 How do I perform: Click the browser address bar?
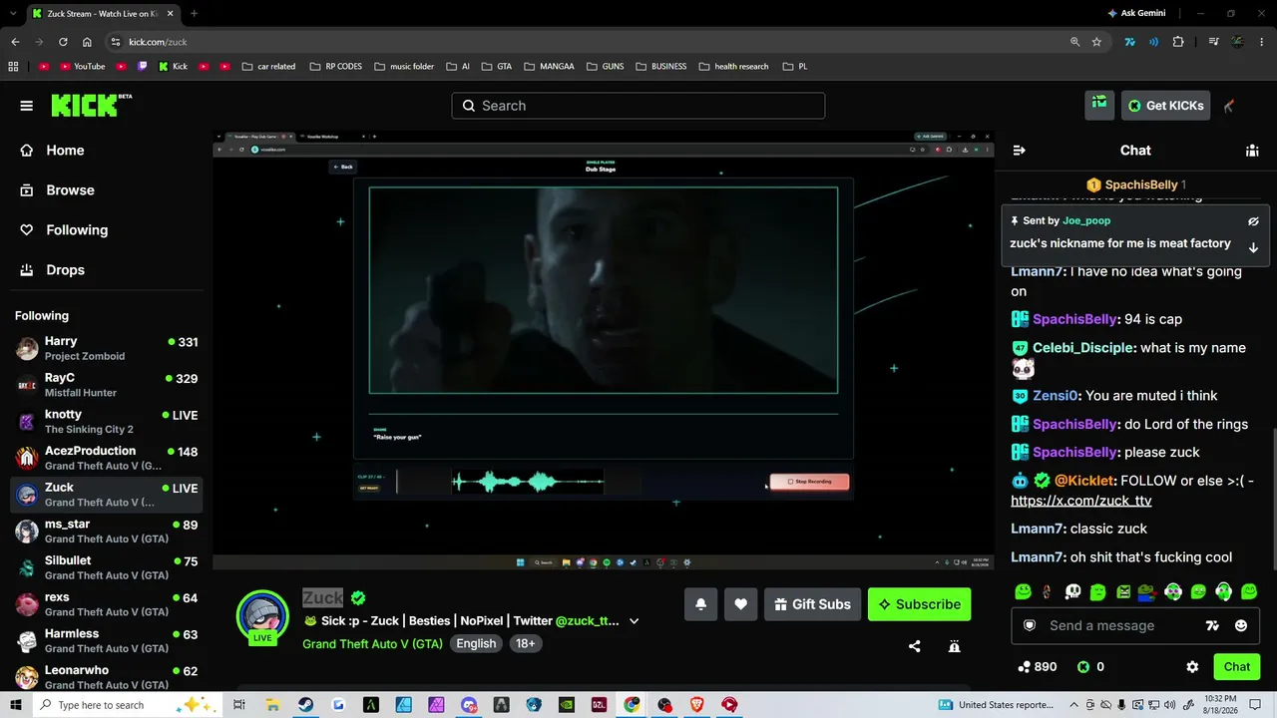[589, 42]
